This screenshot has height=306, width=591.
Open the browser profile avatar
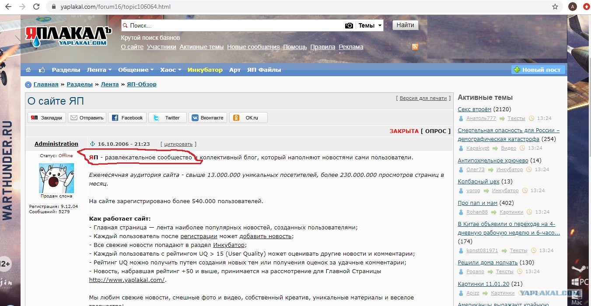572,7
